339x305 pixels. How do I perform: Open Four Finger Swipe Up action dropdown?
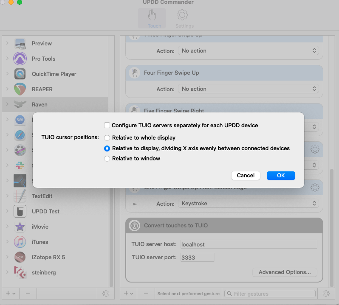point(249,89)
